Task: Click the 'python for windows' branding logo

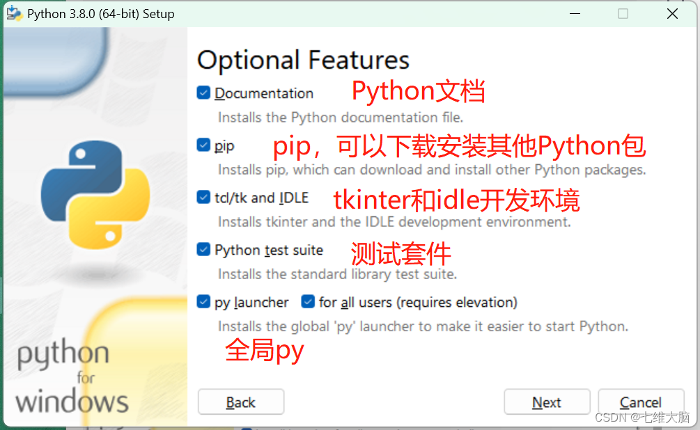Action: pos(70,376)
